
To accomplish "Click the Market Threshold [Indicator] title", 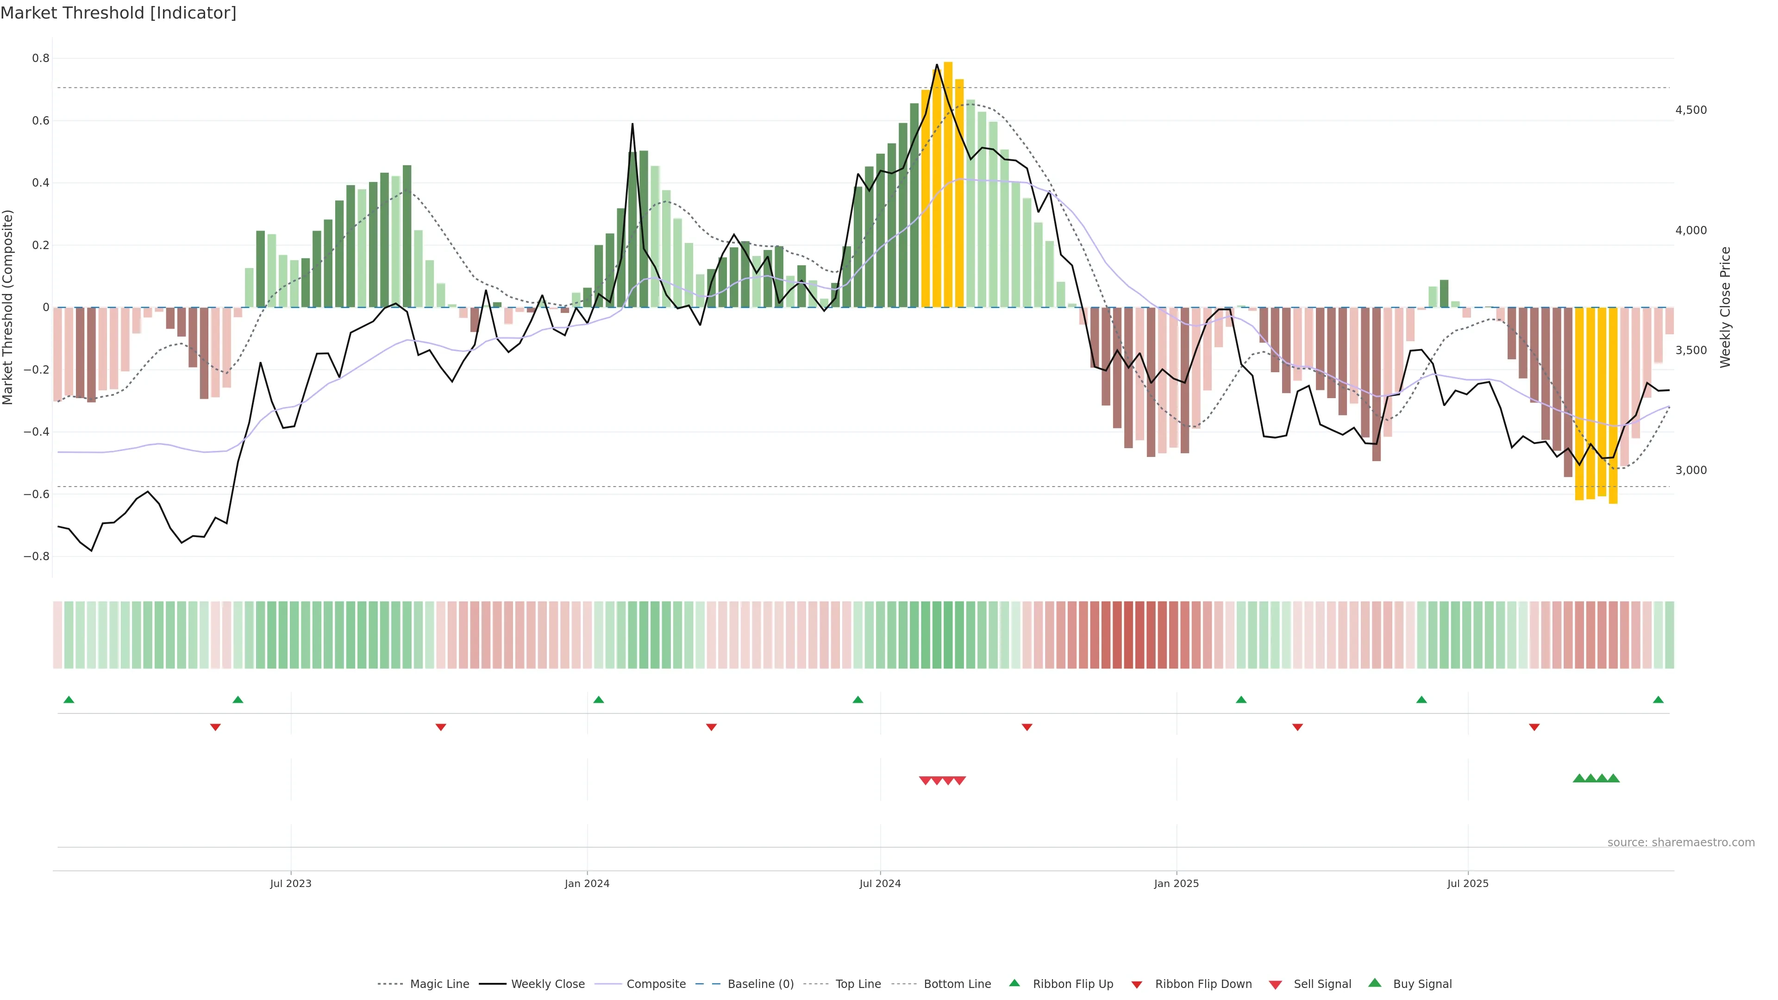I will 118,13.
